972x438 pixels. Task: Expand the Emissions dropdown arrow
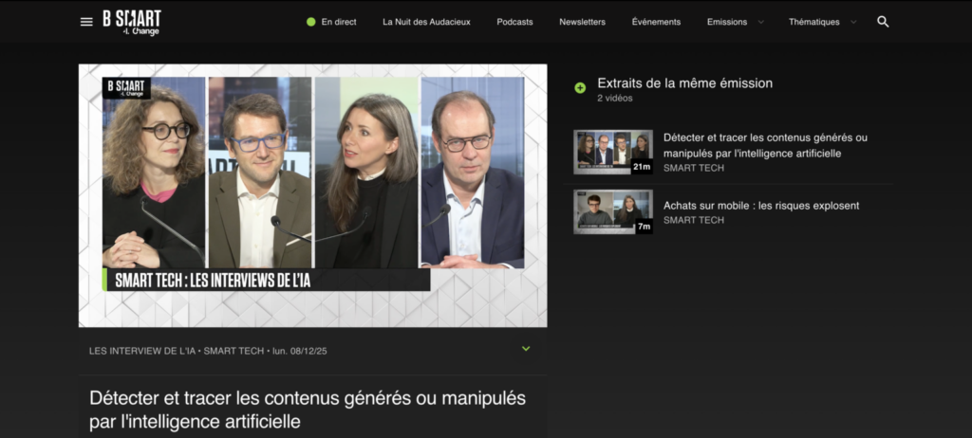(x=761, y=23)
